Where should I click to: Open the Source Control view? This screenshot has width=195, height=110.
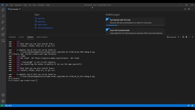tap(3, 22)
